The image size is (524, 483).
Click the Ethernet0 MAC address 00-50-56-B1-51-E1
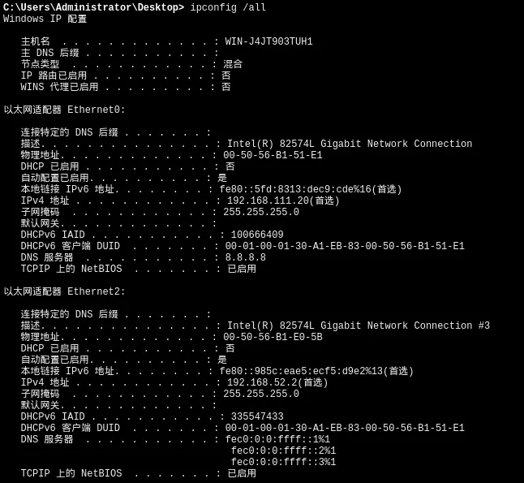coord(273,155)
